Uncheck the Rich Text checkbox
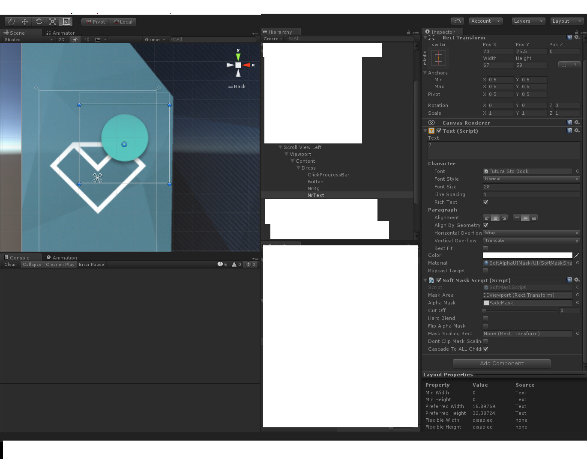Image resolution: width=587 pixels, height=459 pixels. click(485, 202)
